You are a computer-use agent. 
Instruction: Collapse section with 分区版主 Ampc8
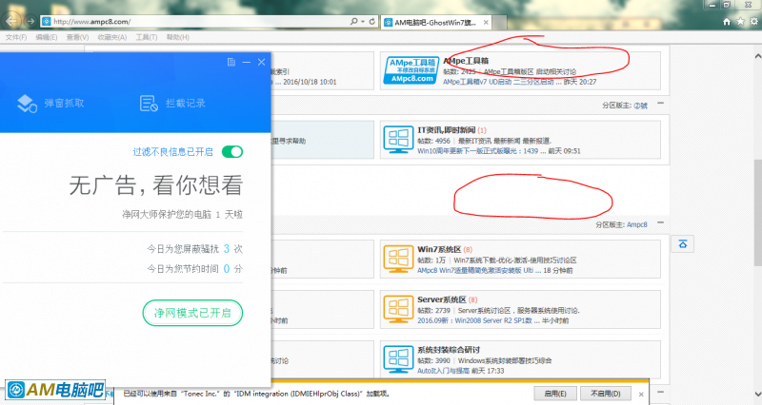pos(660,223)
